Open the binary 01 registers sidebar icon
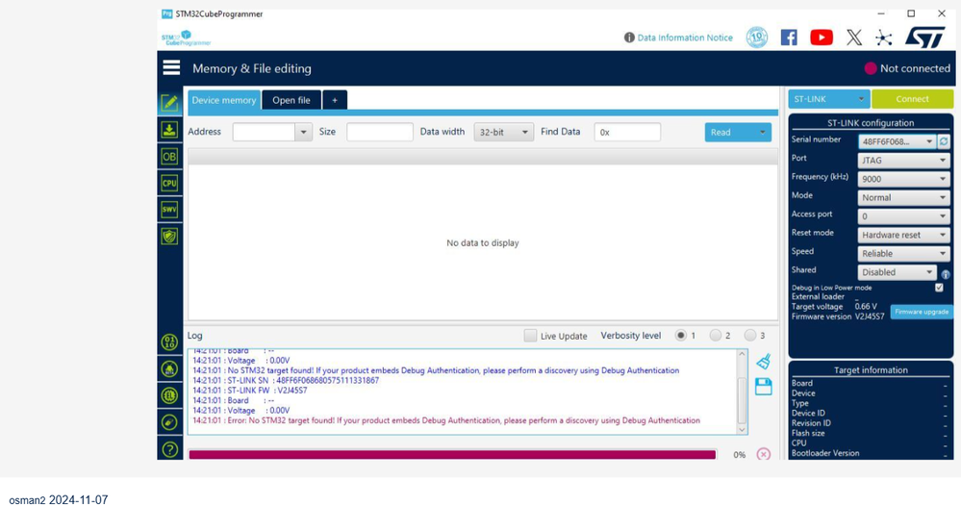The image size is (961, 507). (169, 342)
